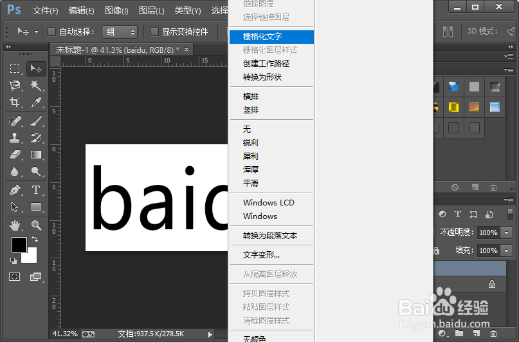Open the Move tool preset picker arrow

click(37, 32)
